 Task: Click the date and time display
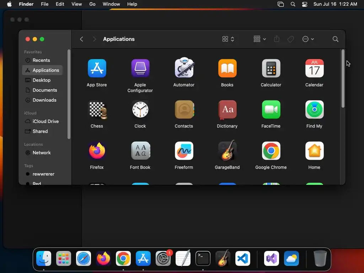point(335,4)
